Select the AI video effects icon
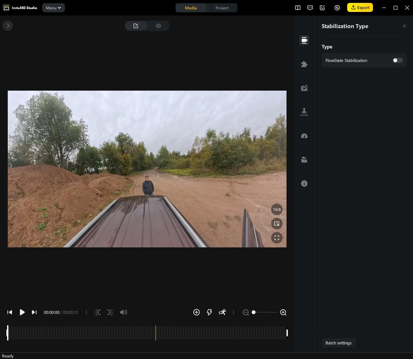Screen dimensions: 413x359 tap(304, 88)
